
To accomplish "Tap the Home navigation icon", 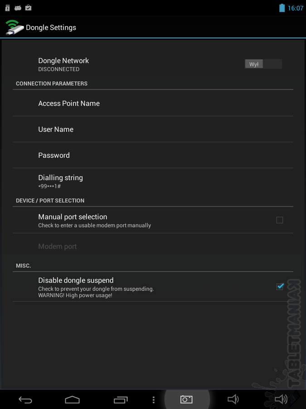I will tap(72, 399).
